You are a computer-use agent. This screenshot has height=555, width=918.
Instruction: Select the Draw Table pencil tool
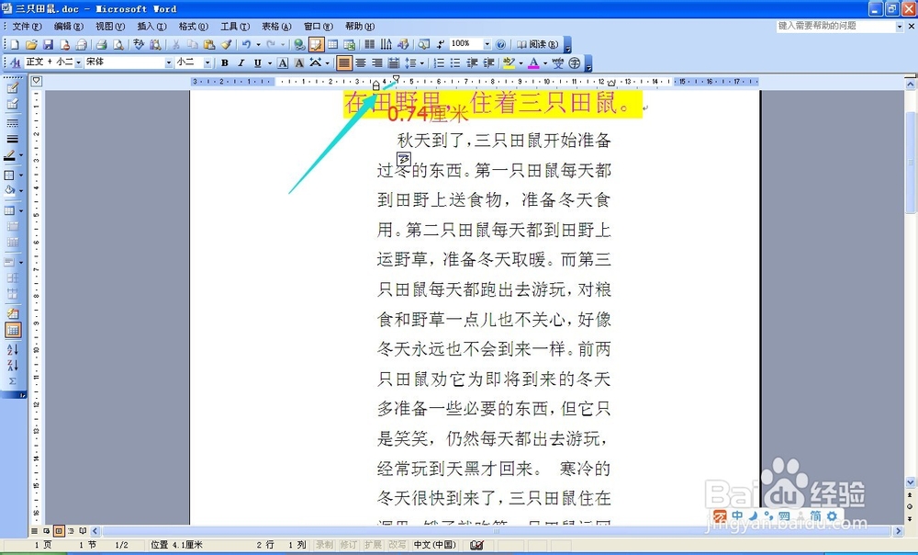coord(12,88)
